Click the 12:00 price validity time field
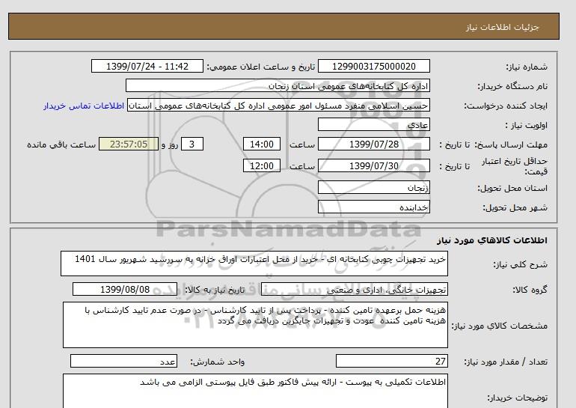The height and width of the screenshot is (408, 576). 263,166
